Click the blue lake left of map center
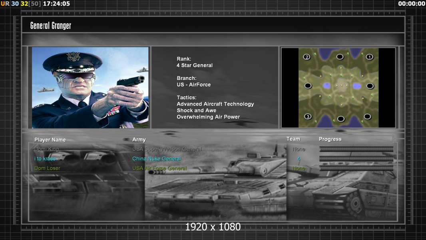This screenshot has height=240, width=426. click(326, 86)
